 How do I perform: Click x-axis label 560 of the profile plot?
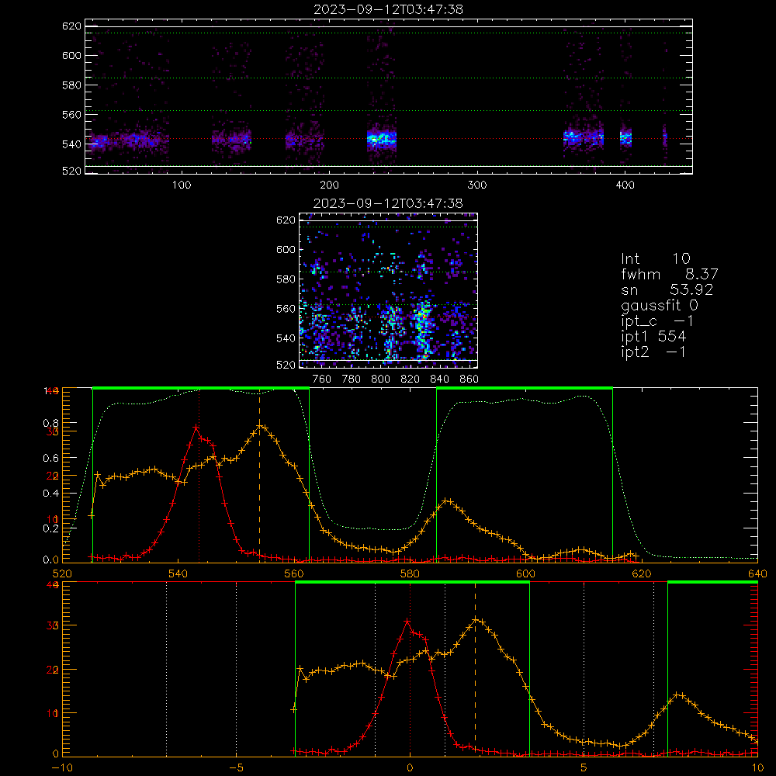(x=294, y=573)
